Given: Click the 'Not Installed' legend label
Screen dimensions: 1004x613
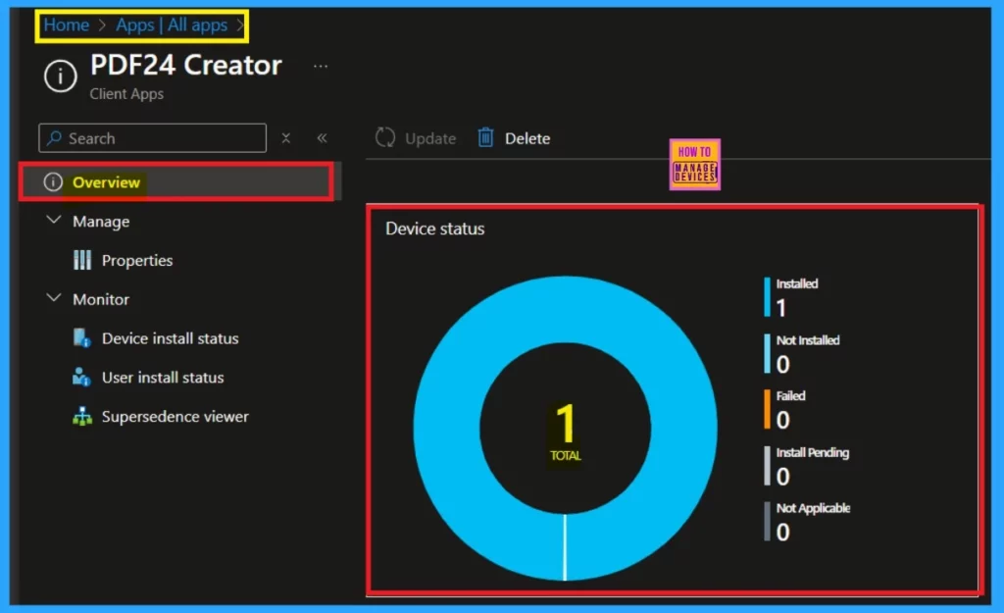Looking at the screenshot, I should pyautogui.click(x=808, y=340).
